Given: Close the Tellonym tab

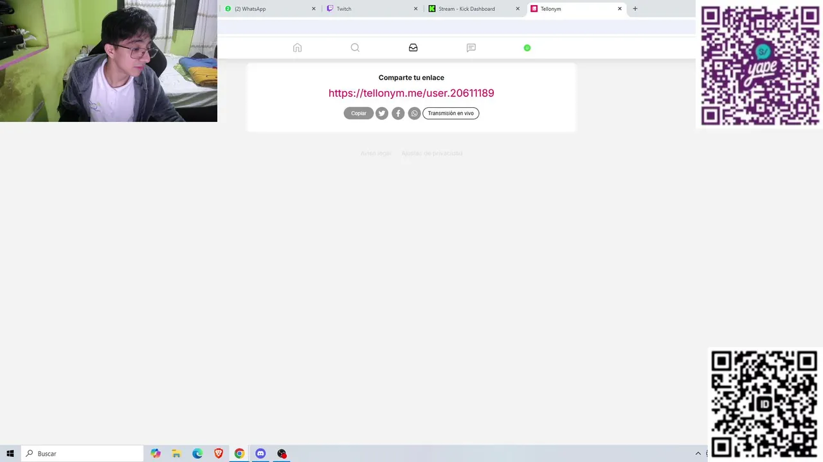Looking at the screenshot, I should [x=620, y=9].
